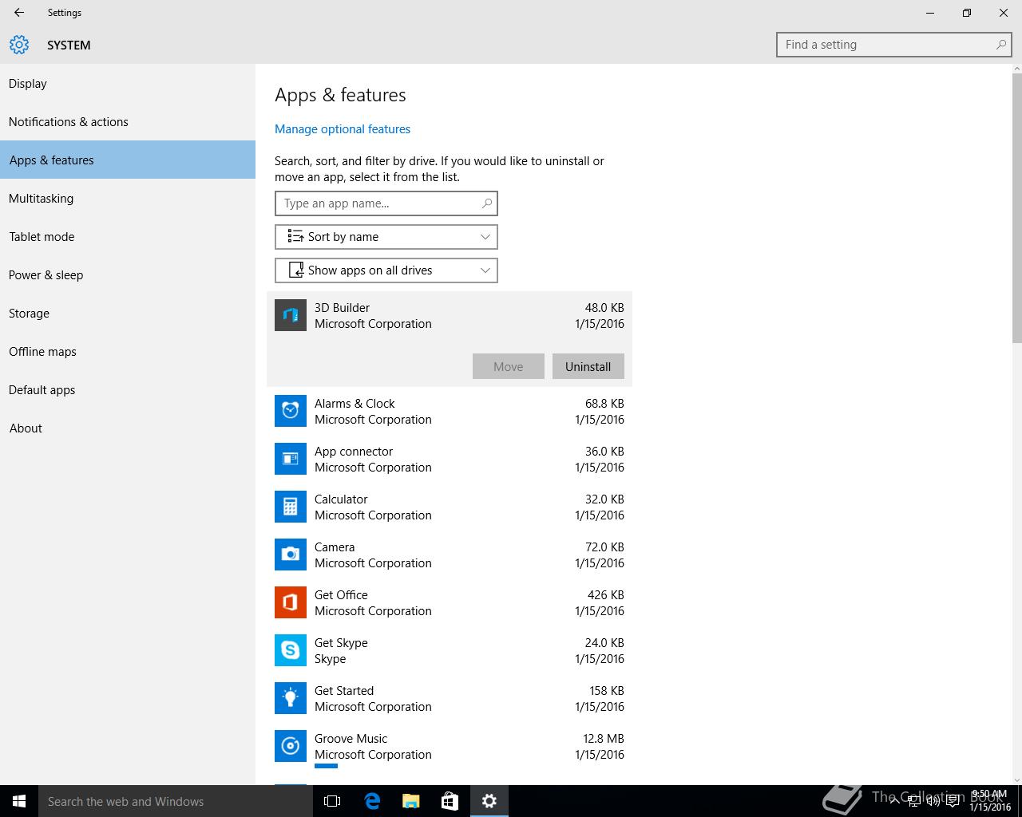1022x817 pixels.
Task: Select the Get Office entry text
Action: 341,595
